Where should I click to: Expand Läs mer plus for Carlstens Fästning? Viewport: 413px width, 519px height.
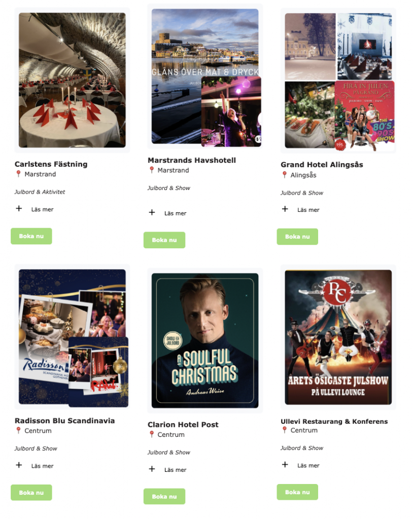tap(19, 208)
